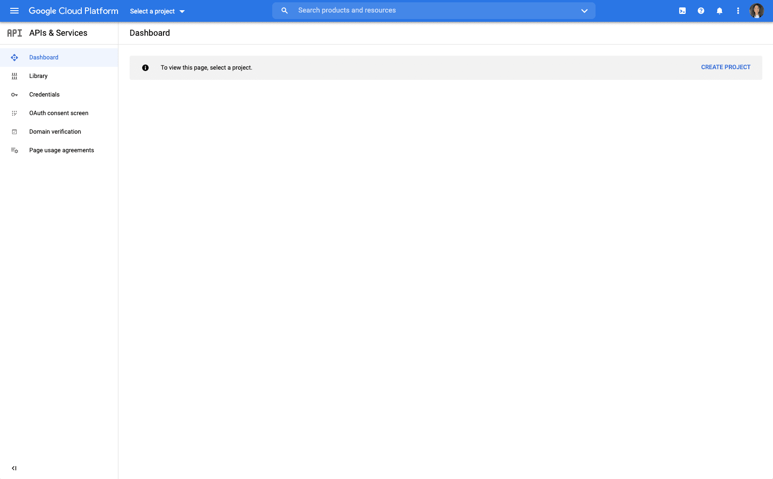773x479 pixels.
Task: Click the CREATE PROJECT button
Action: point(725,67)
